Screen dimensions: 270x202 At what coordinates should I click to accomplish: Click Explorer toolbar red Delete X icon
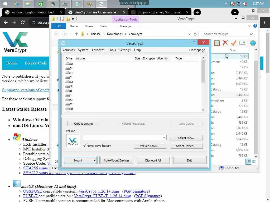tap(225, 43)
